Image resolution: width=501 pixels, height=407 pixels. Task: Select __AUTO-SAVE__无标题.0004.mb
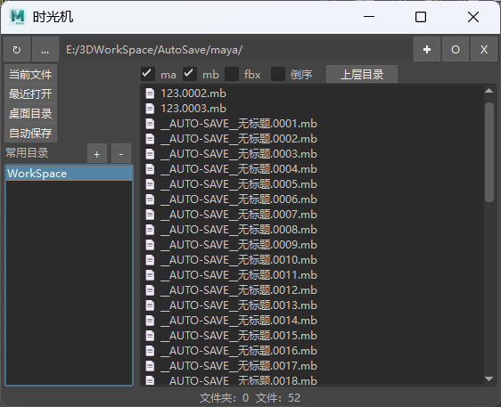(x=239, y=169)
